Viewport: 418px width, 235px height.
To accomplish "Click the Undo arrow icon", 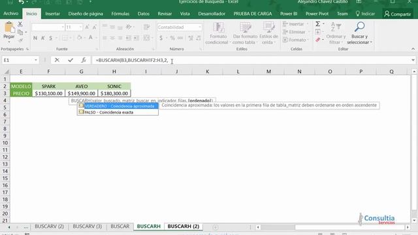I will tap(21, 2).
